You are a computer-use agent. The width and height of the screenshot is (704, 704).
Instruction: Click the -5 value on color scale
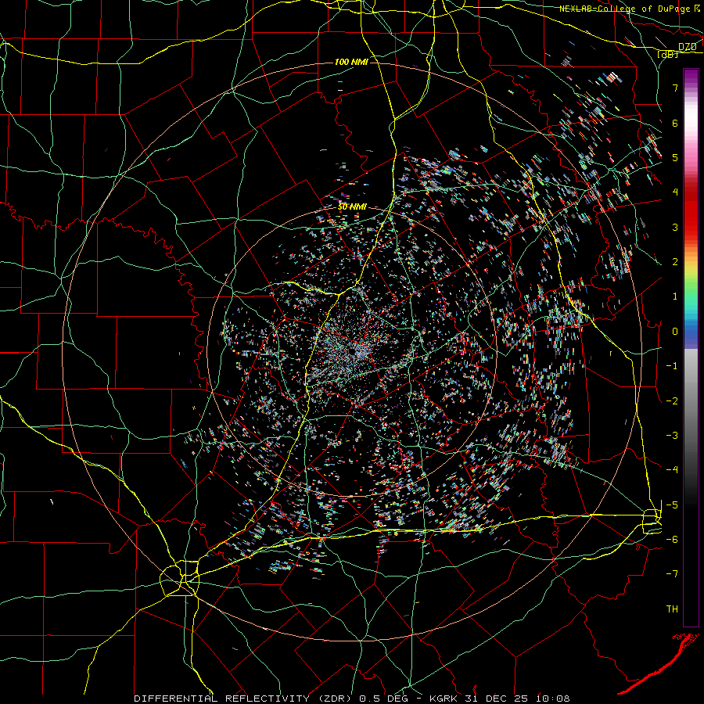coord(672,505)
